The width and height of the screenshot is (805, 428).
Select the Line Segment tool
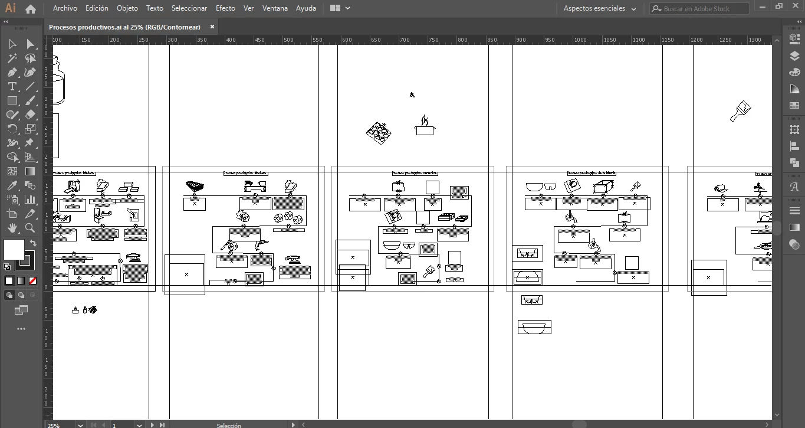(30, 87)
